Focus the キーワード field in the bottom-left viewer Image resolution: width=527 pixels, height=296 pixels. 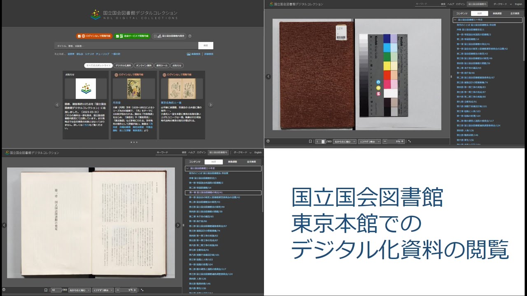coord(168,152)
